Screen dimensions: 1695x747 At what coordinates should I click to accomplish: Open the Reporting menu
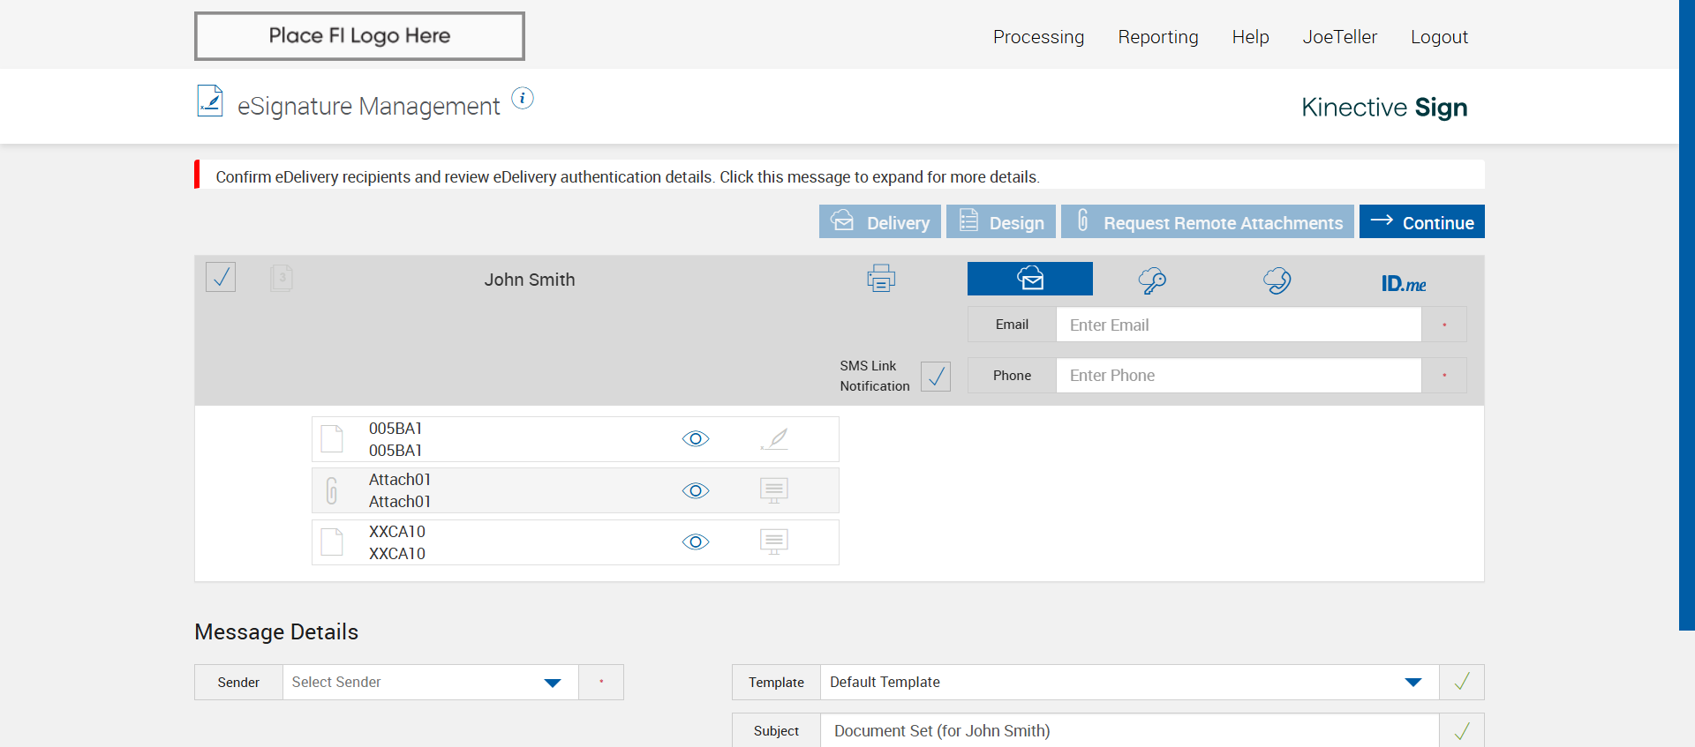(x=1158, y=37)
